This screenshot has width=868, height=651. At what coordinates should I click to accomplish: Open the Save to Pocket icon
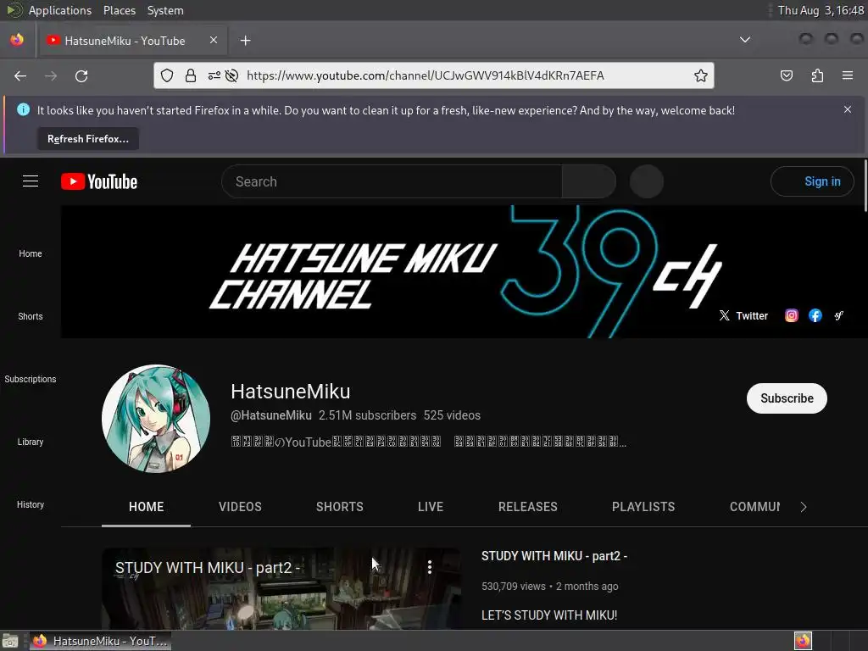pyautogui.click(x=787, y=75)
